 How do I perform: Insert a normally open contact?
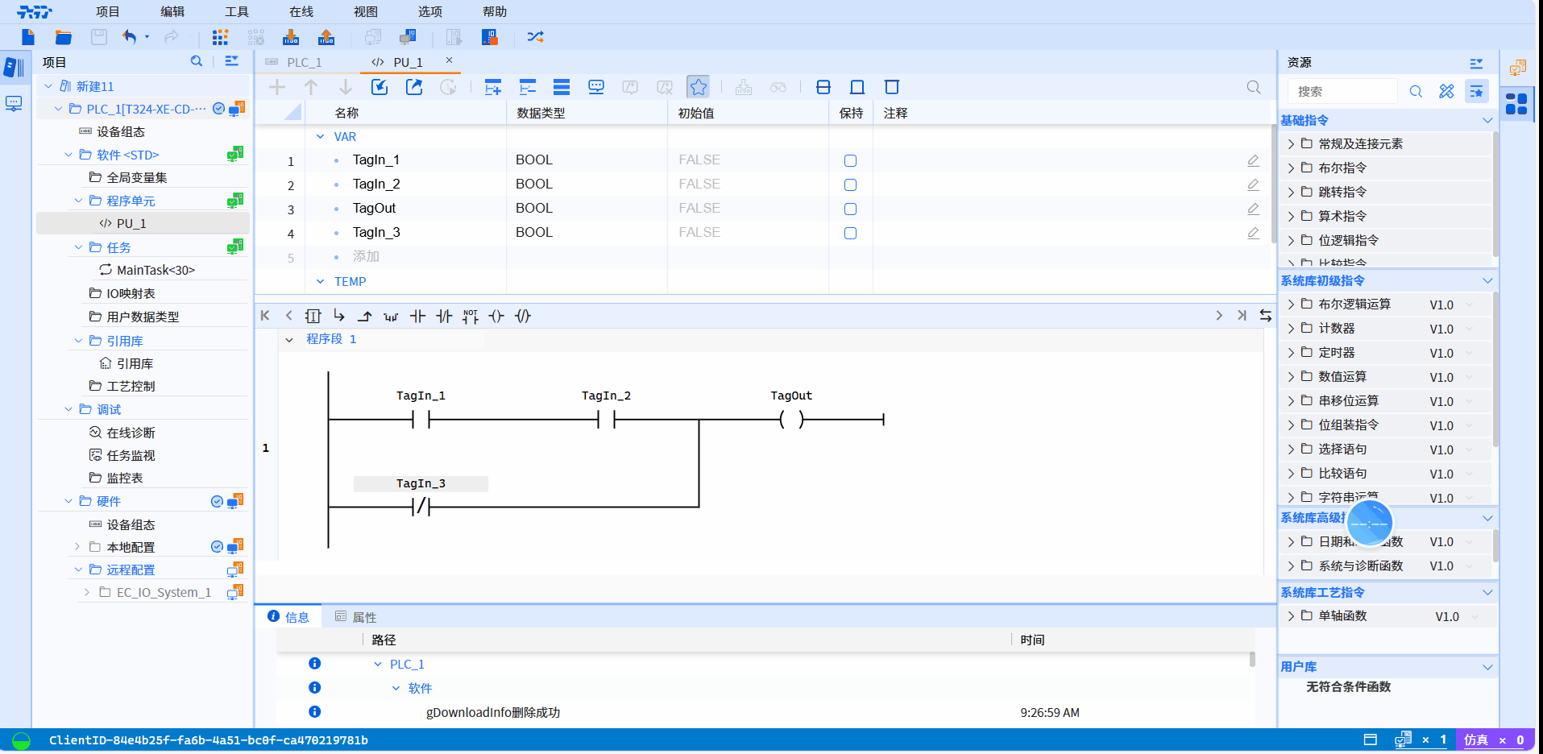point(417,317)
